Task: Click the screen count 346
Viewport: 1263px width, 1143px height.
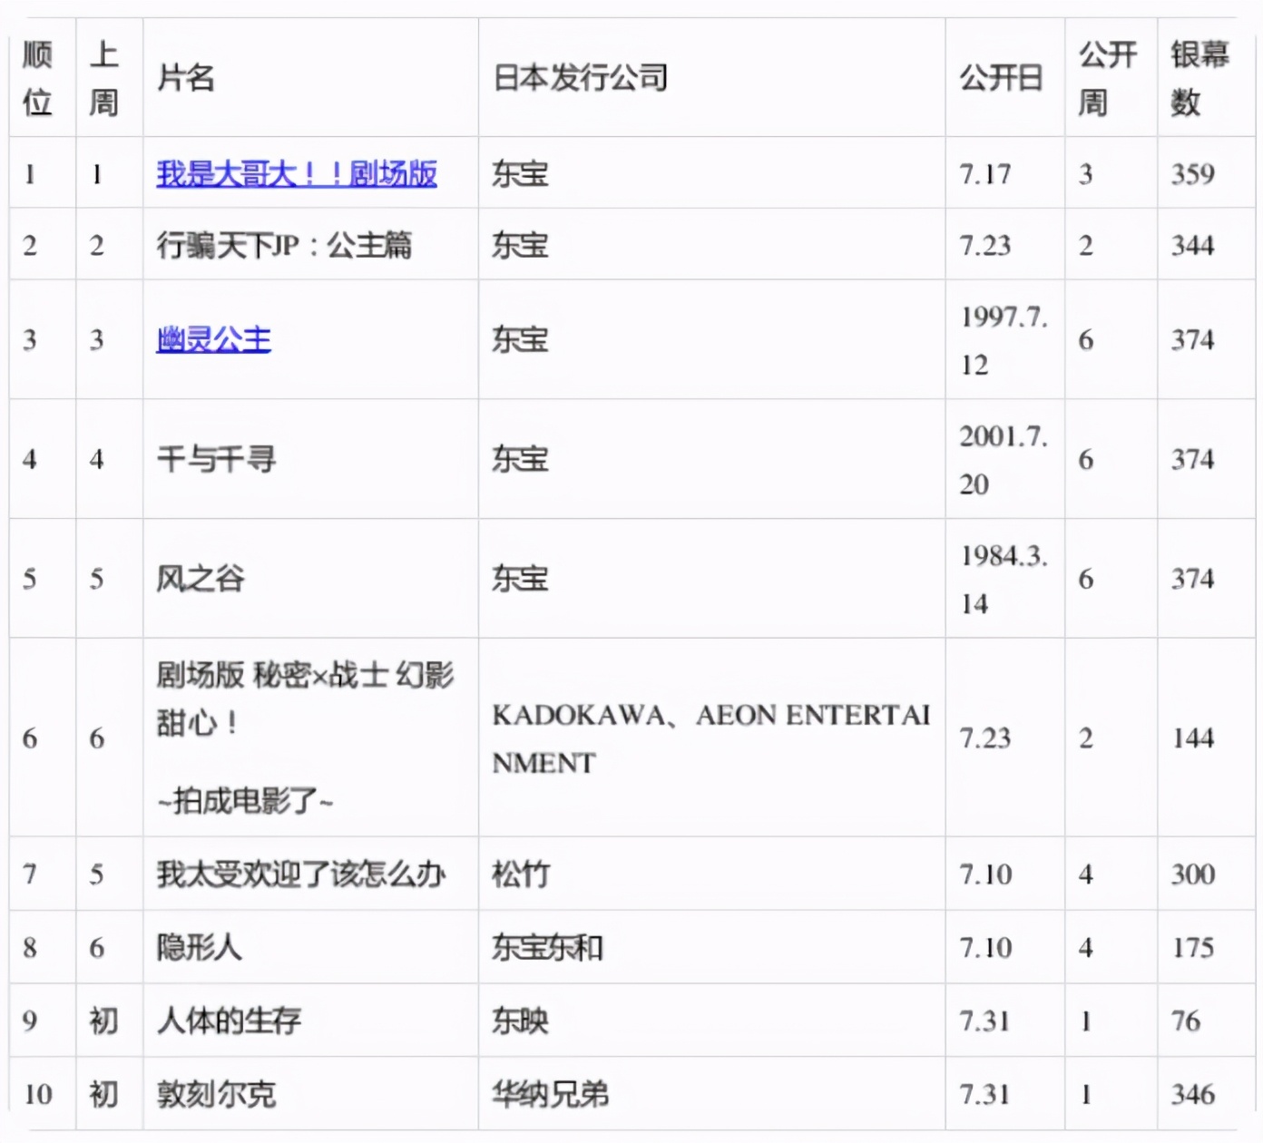Action: (1192, 1095)
